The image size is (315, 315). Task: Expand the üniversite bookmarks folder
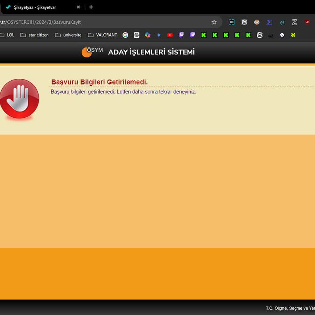[68, 35]
